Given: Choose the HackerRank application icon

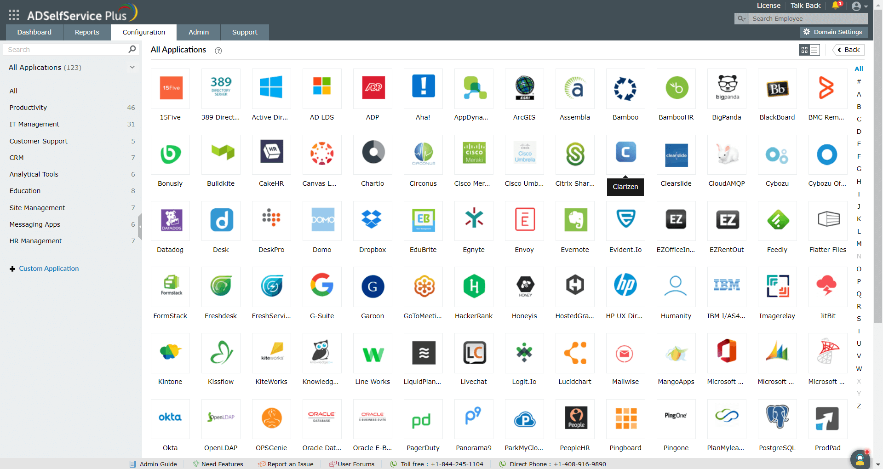Looking at the screenshot, I should (474, 286).
